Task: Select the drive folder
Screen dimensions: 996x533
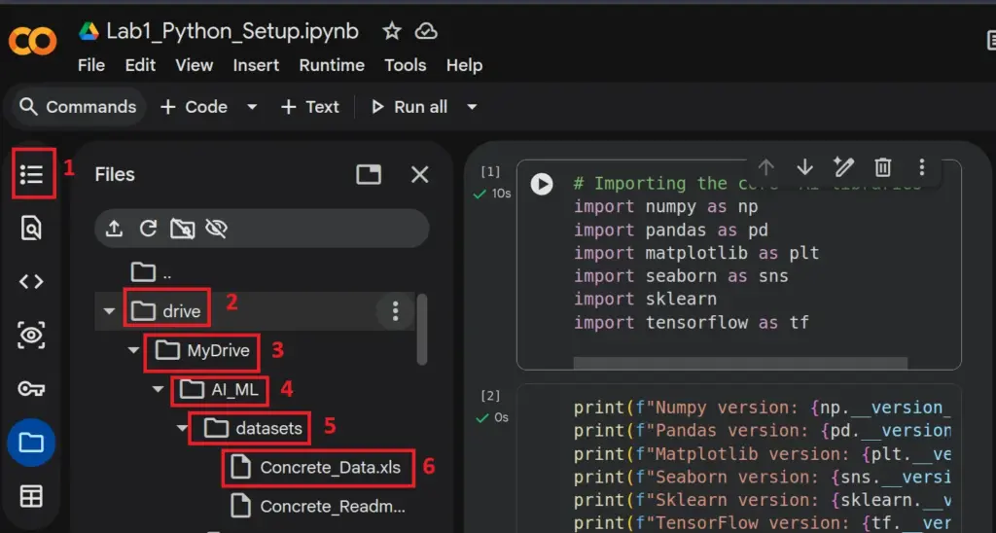Action: click(x=166, y=311)
